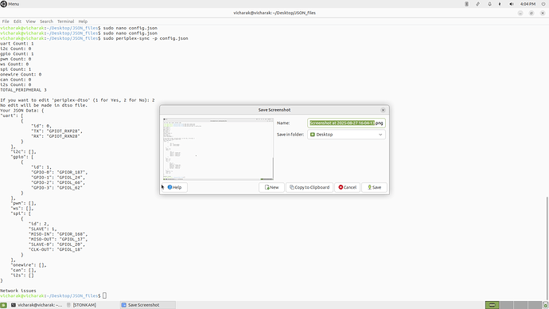Switch to first workspace in pager
Image resolution: width=549 pixels, height=309 pixels.
pos(492,305)
